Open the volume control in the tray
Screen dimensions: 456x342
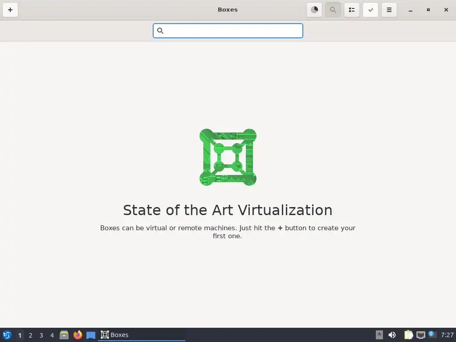point(392,335)
